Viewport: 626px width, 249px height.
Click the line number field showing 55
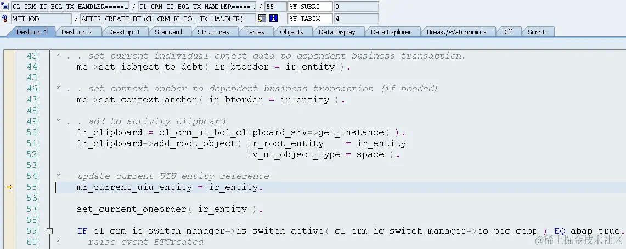[x=275, y=7]
